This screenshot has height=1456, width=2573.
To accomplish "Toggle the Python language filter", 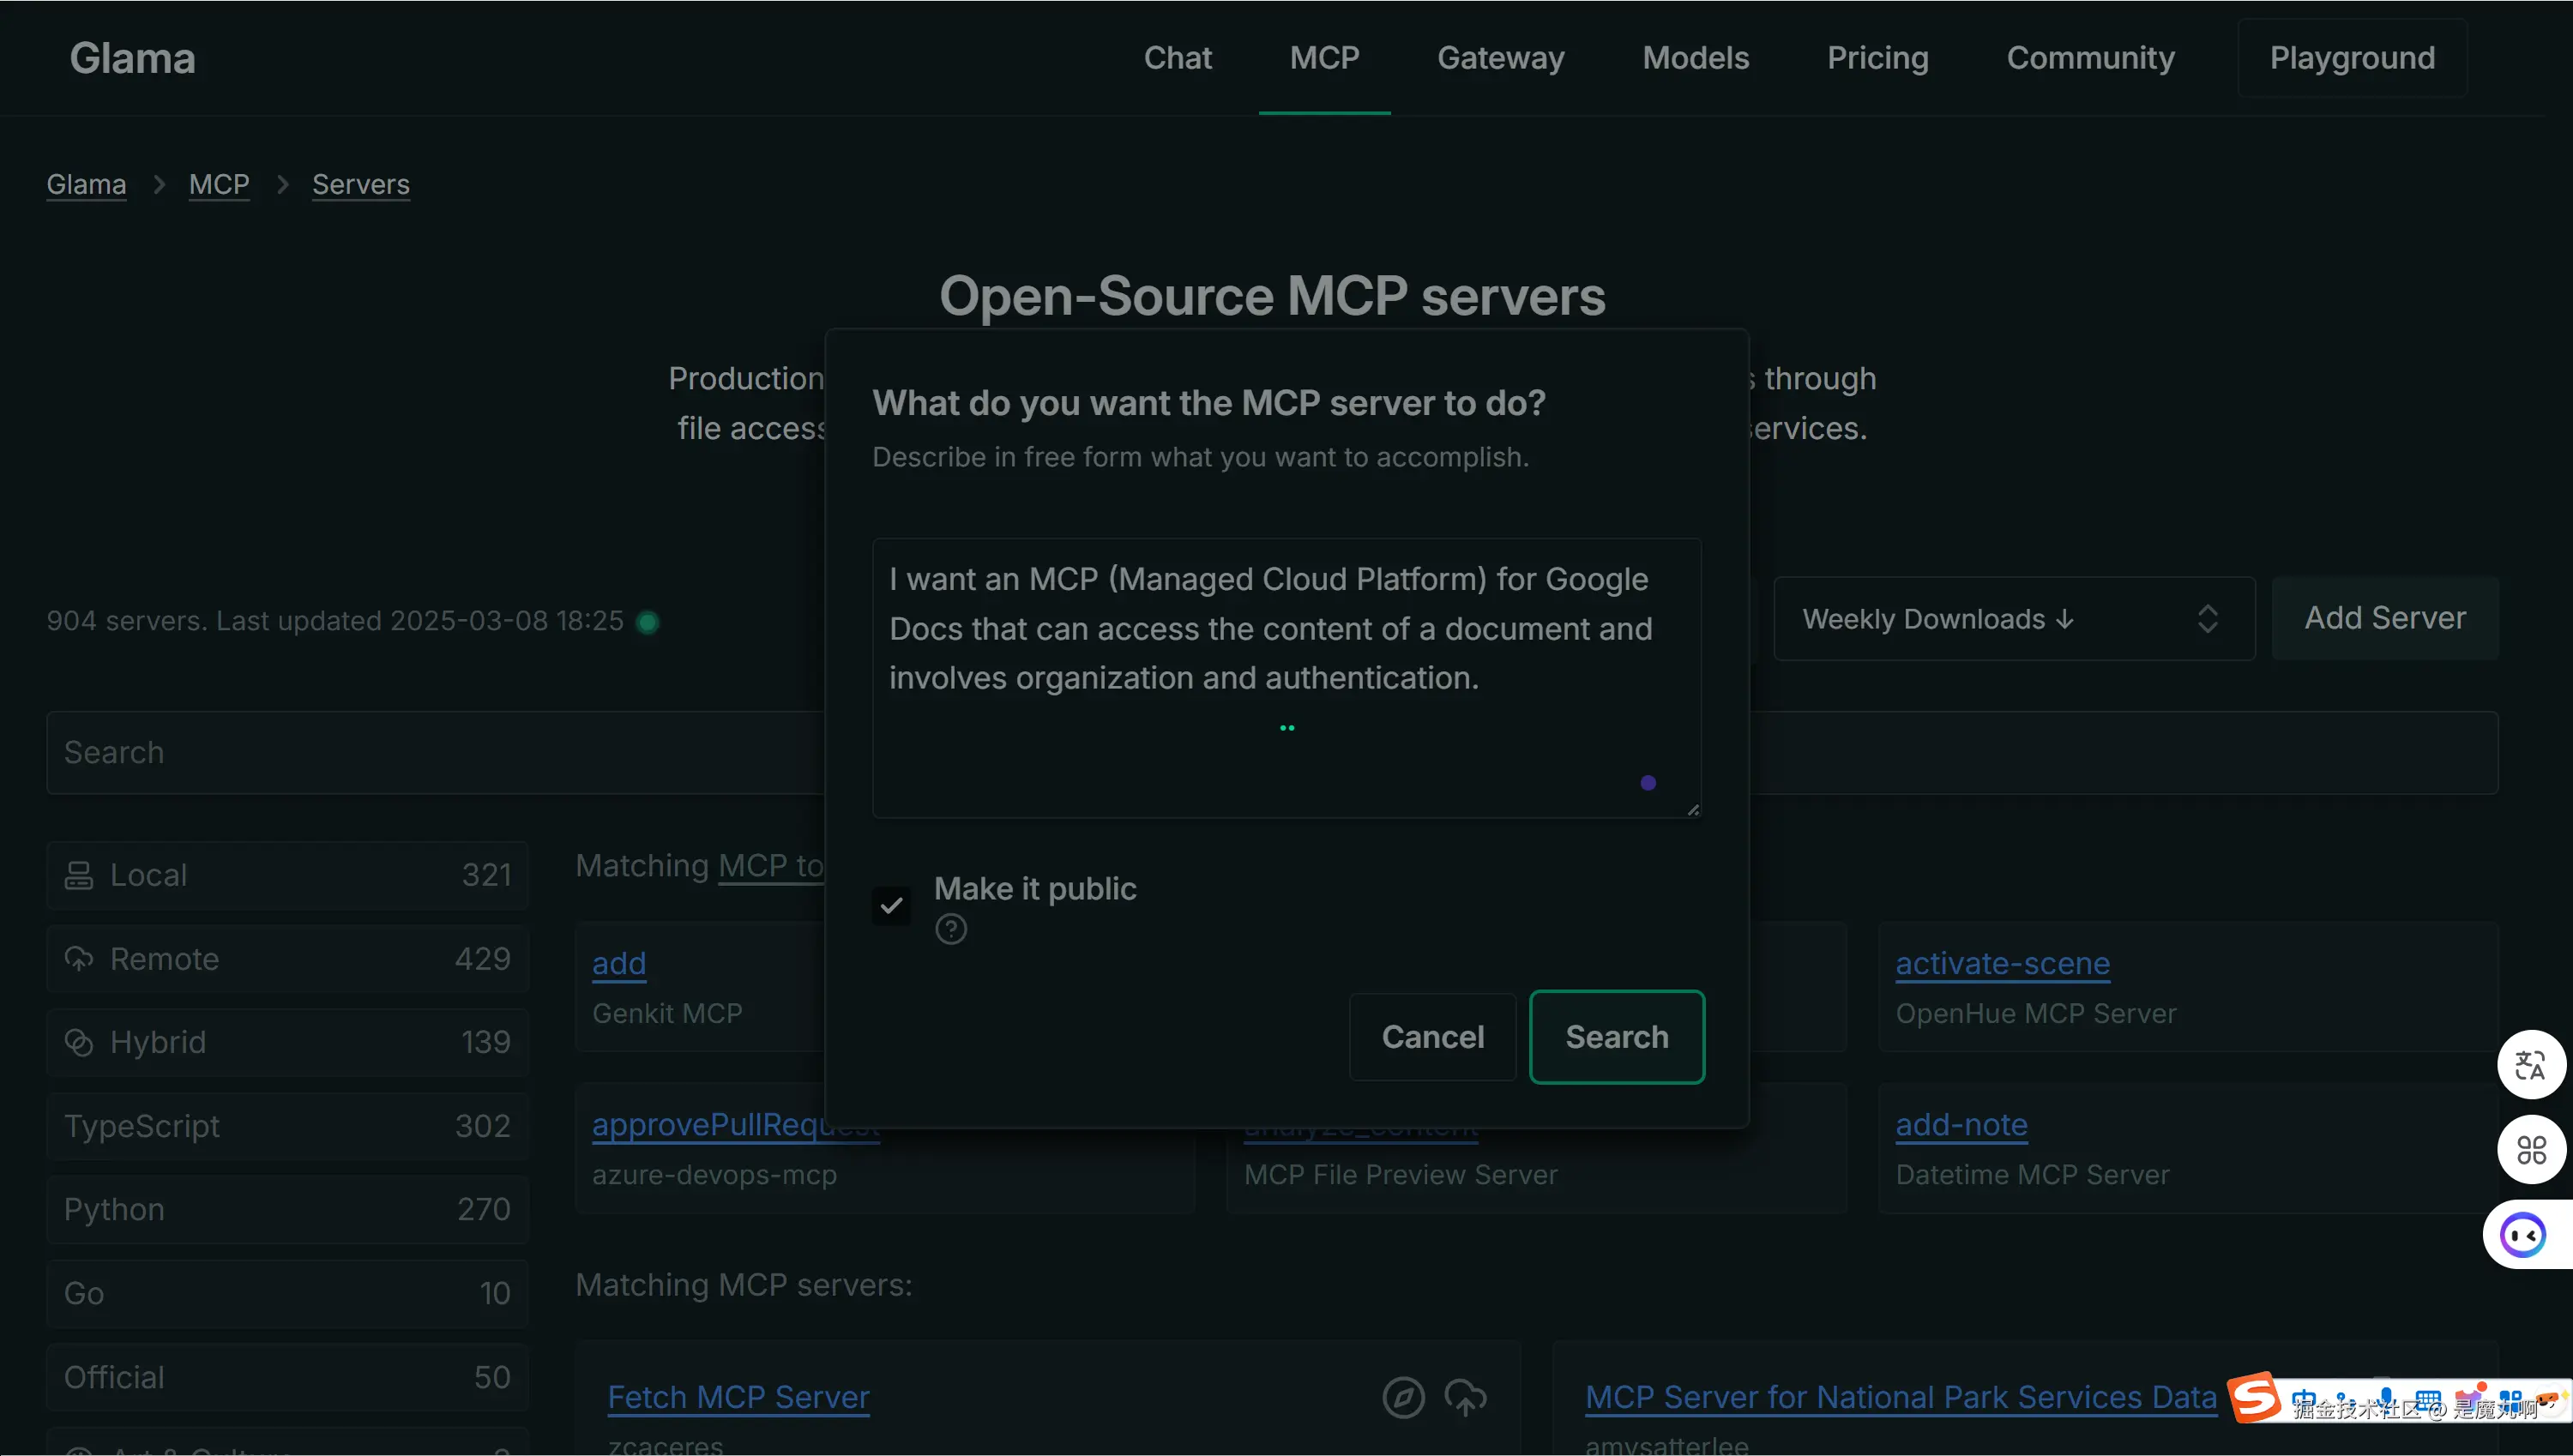I will pyautogui.click(x=287, y=1209).
